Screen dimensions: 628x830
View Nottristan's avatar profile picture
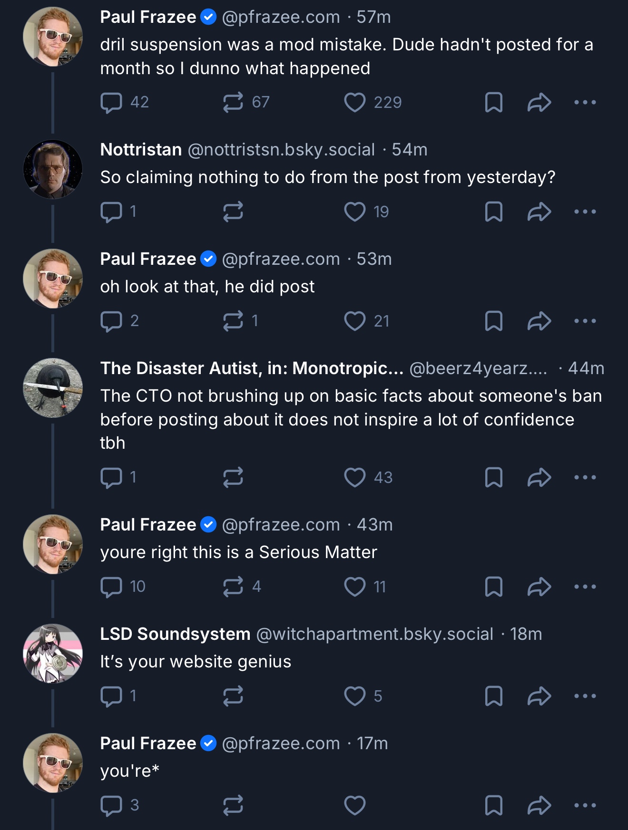tap(53, 169)
